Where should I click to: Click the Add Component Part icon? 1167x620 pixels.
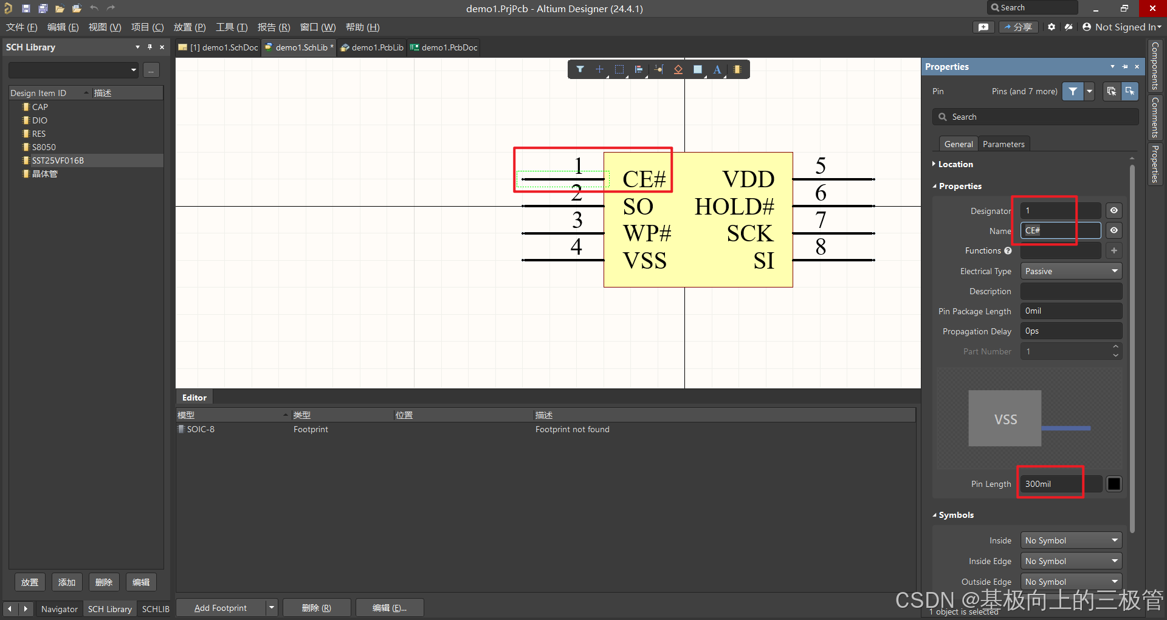[737, 69]
